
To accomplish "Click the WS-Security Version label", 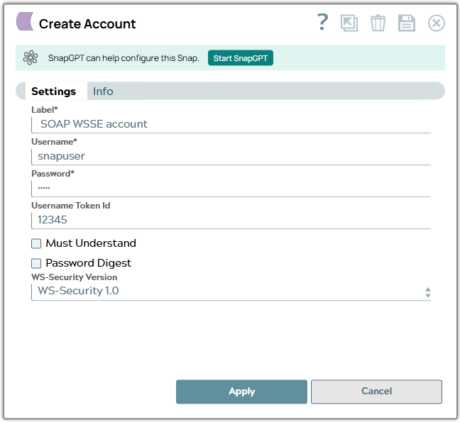I will (x=75, y=277).
